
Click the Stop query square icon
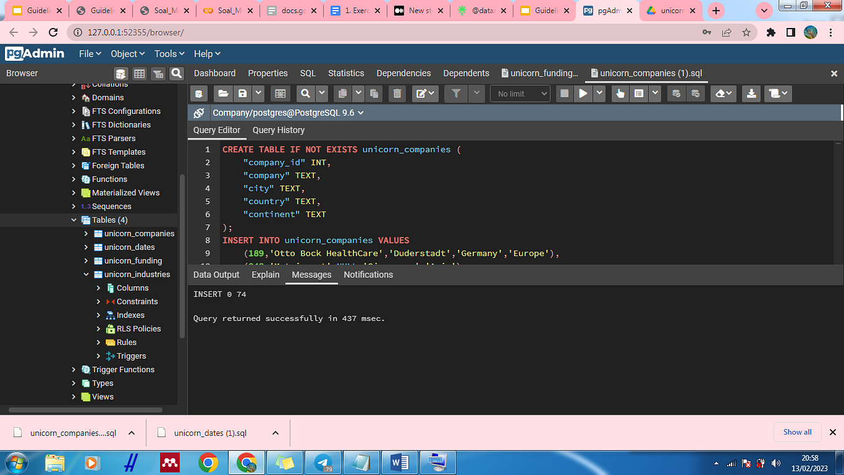tap(564, 94)
